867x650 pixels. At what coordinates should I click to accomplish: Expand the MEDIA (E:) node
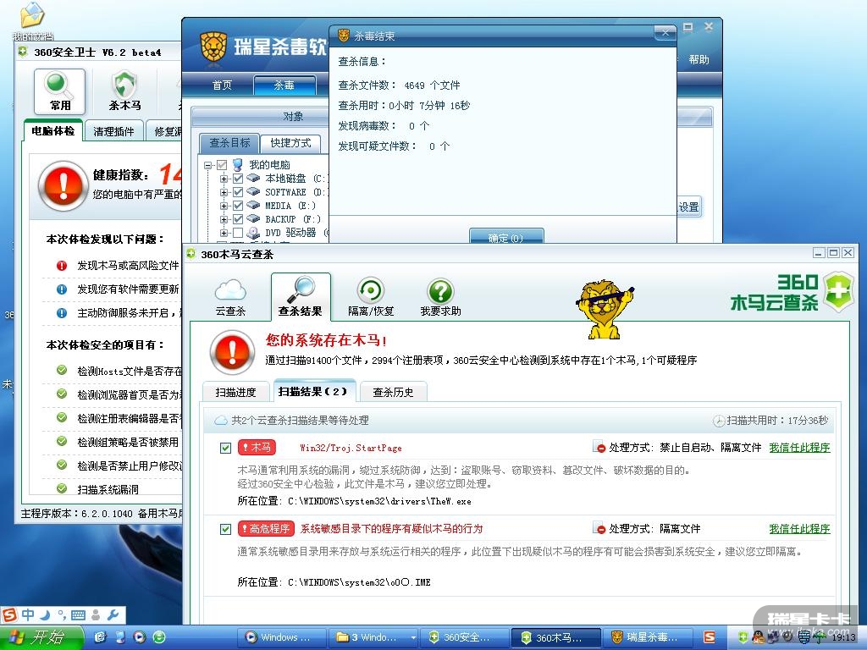point(224,206)
